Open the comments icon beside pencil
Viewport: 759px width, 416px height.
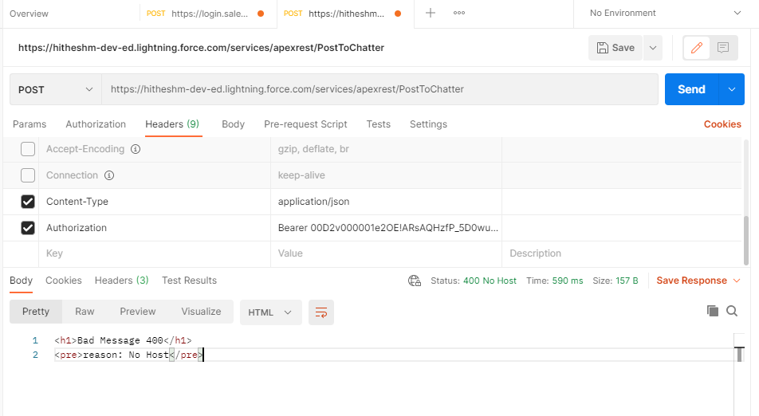point(723,48)
